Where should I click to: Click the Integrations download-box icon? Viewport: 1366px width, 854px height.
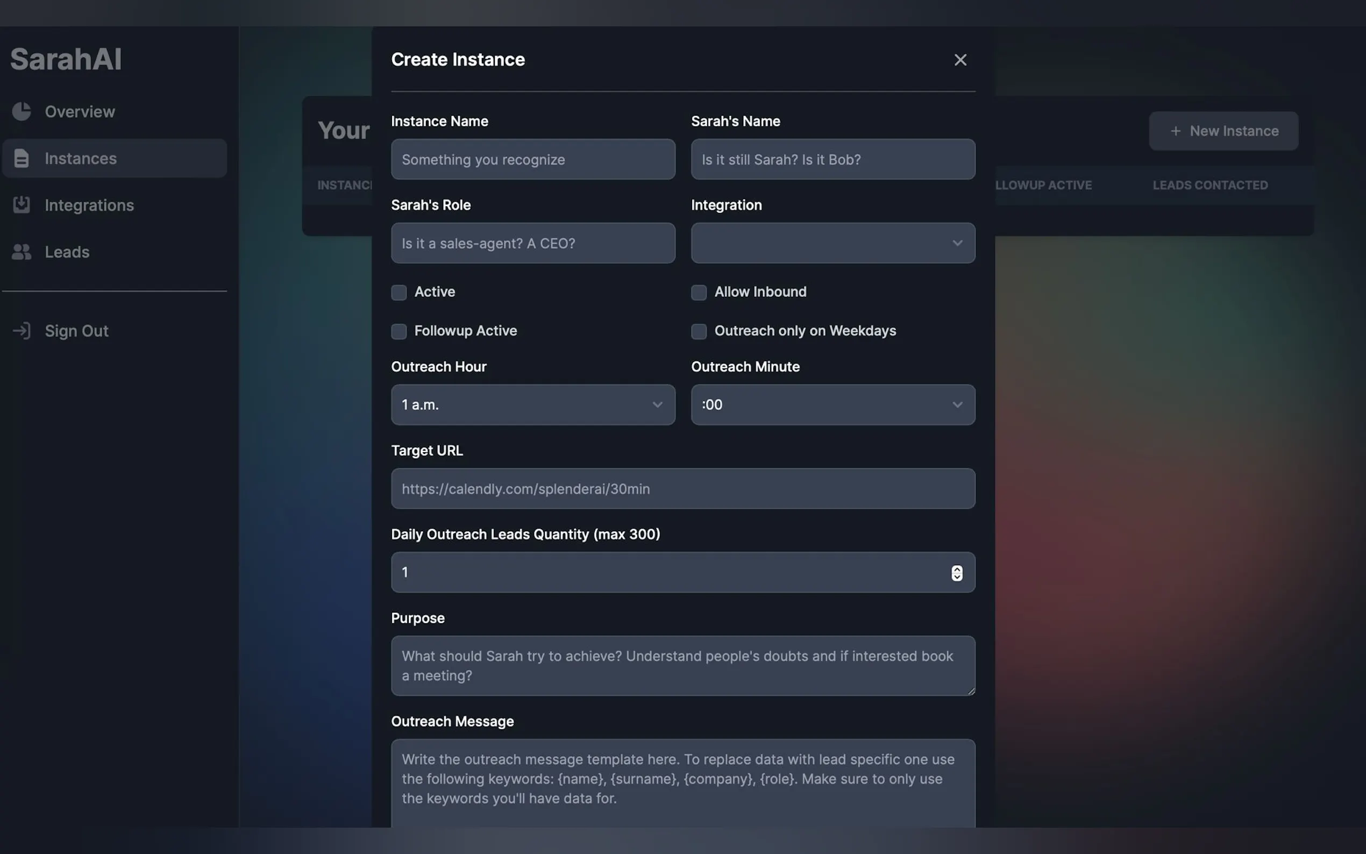click(x=22, y=204)
